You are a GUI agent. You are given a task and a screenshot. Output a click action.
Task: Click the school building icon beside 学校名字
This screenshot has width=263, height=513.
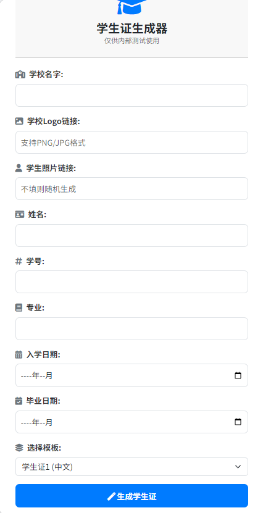[x=20, y=75]
